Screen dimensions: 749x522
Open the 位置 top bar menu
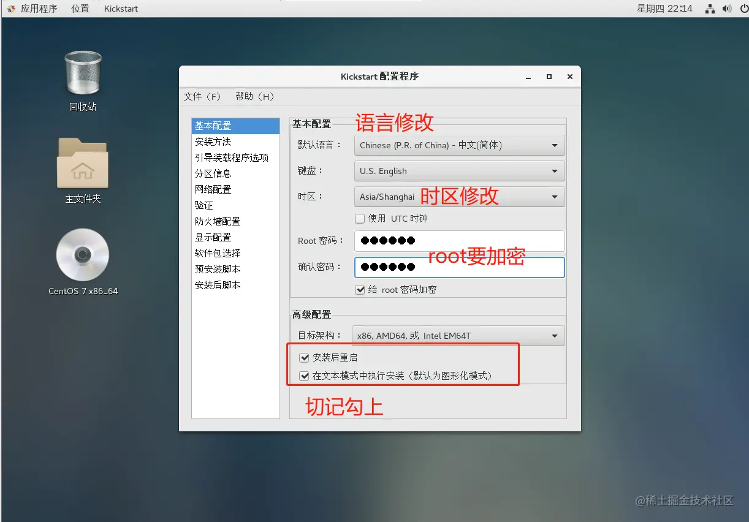(x=80, y=9)
